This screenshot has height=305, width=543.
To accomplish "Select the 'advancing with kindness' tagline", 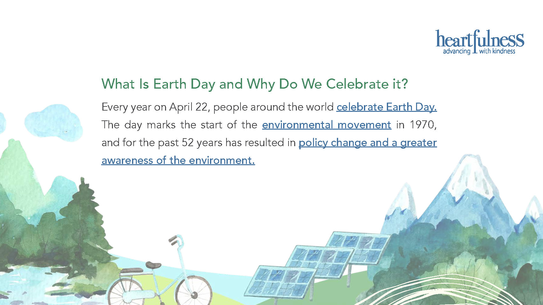I will pyautogui.click(x=479, y=51).
